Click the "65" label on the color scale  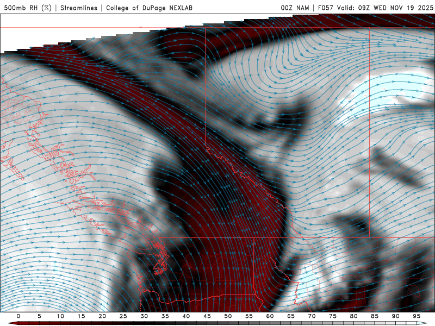click(x=291, y=316)
